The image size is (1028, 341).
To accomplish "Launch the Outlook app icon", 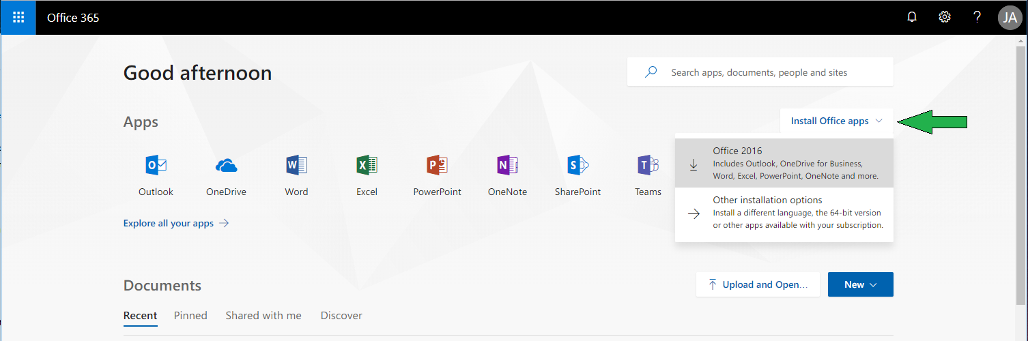I will 156,165.
